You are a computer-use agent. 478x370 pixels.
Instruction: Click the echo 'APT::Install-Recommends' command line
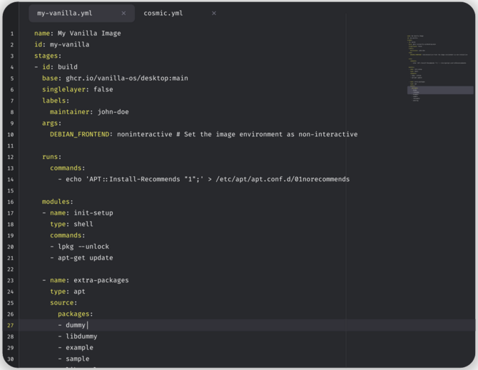pyautogui.click(x=203, y=179)
